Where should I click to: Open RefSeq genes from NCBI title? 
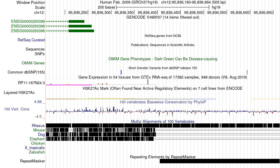163,36
